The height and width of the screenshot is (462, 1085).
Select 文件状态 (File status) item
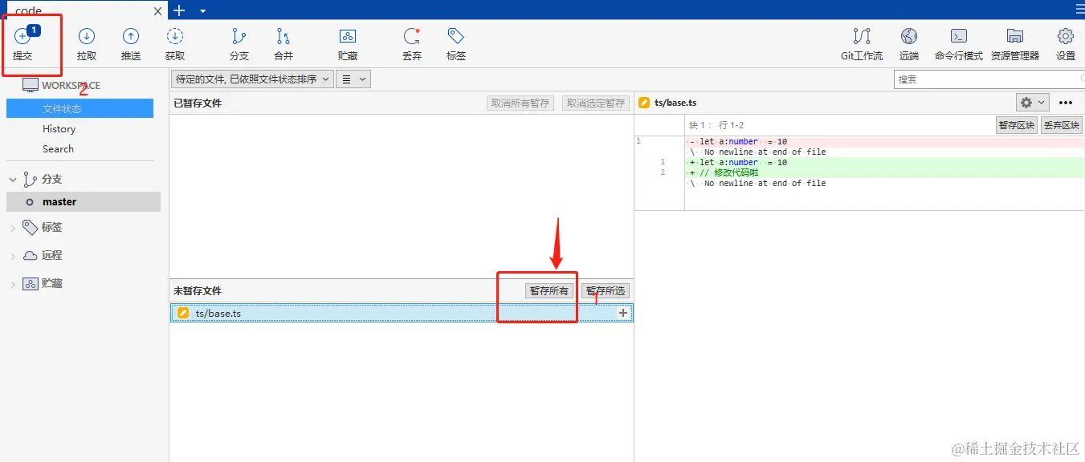(x=80, y=108)
